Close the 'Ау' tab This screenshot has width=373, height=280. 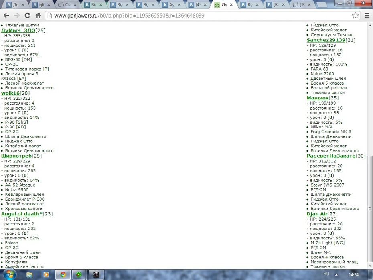tap(179, 4)
